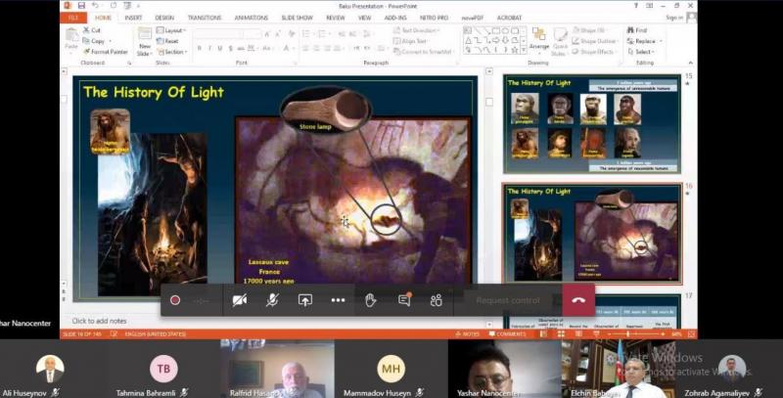783x398 pixels.
Task: Open the Layout dropdown
Action: click(x=170, y=30)
